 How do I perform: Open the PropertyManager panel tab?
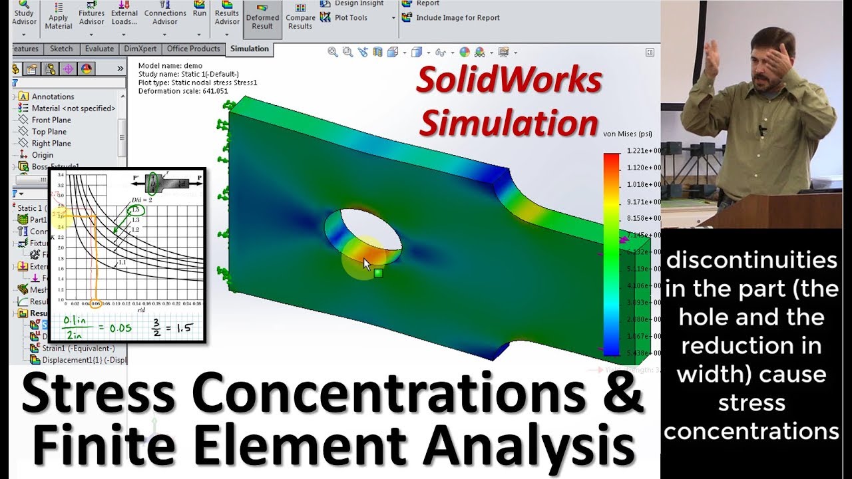(x=31, y=69)
